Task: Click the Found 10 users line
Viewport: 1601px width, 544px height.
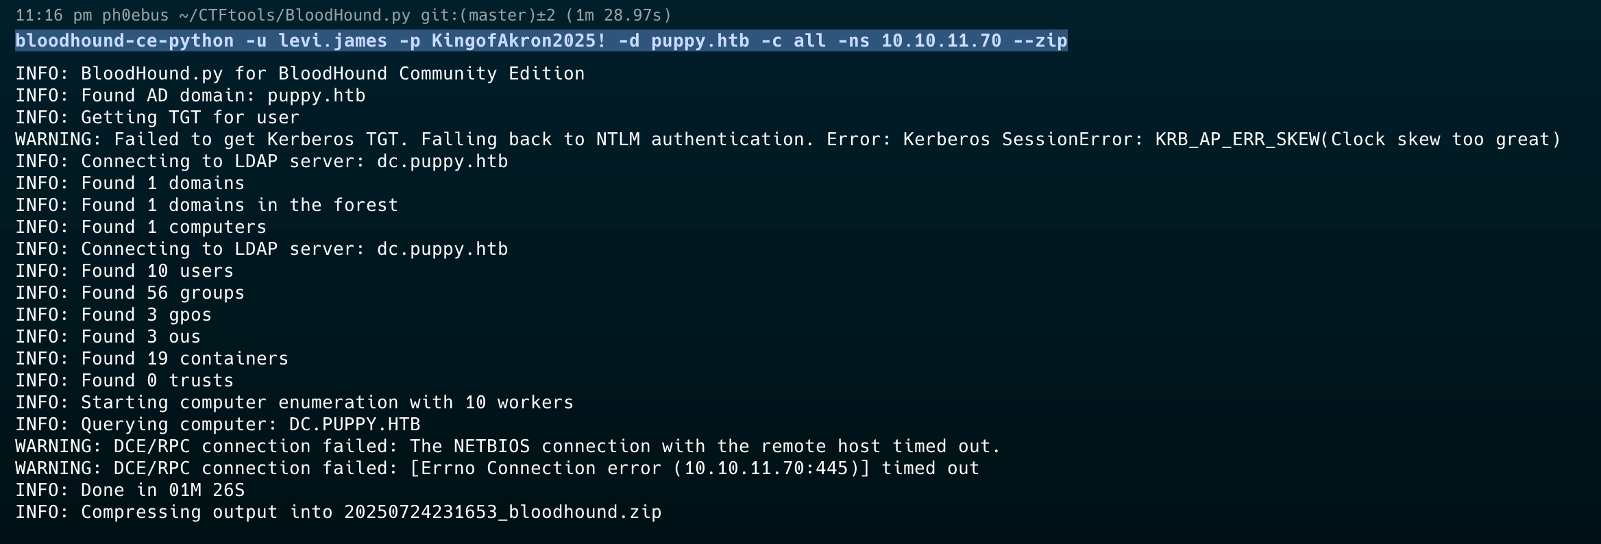Action: [125, 271]
